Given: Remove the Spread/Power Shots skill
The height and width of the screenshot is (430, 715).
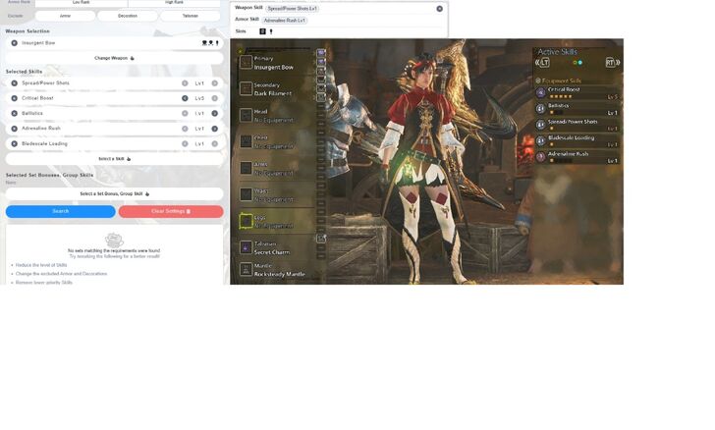Looking at the screenshot, I should tap(12, 83).
